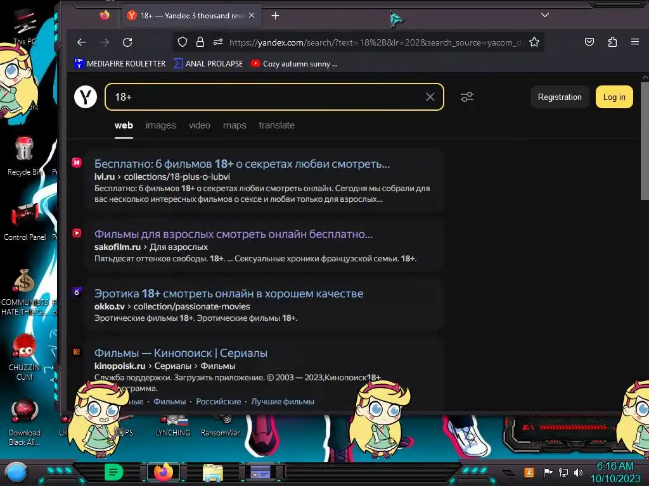Viewport: 649px width, 486px height.
Task: Open the network tray icon
Action: tap(563, 472)
